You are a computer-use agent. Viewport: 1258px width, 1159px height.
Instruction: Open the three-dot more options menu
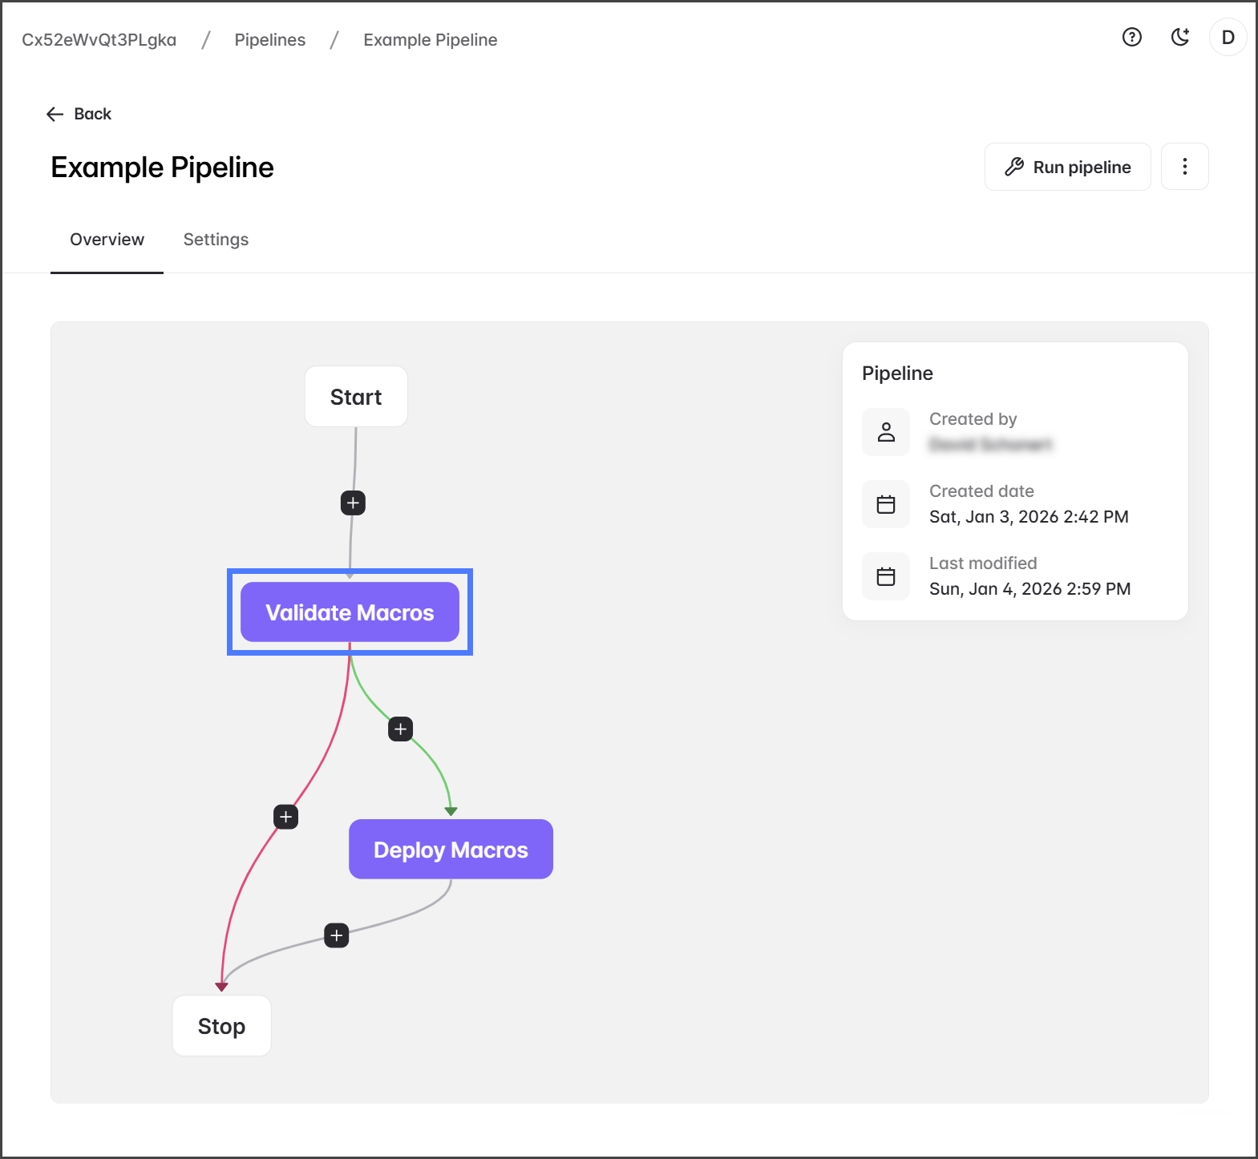(x=1184, y=167)
